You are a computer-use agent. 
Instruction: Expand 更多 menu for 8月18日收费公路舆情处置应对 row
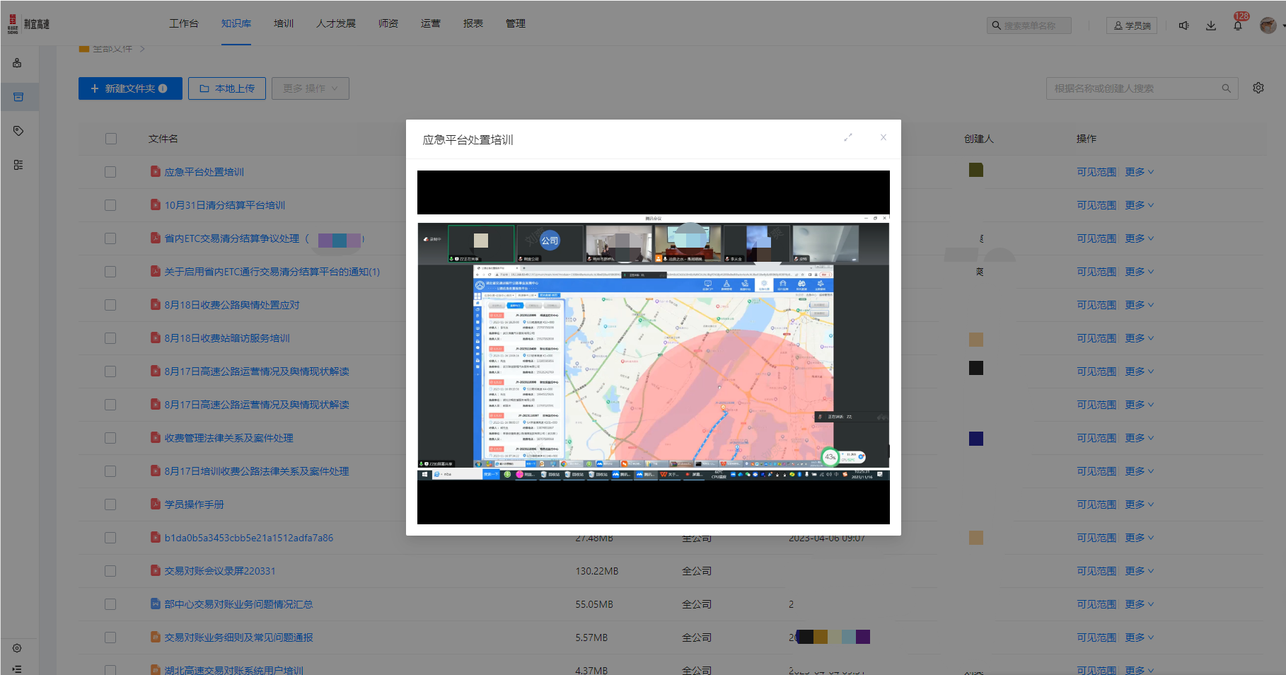1140,305
